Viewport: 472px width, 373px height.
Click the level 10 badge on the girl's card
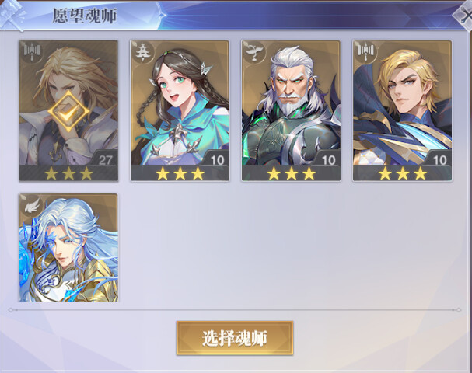point(217,160)
